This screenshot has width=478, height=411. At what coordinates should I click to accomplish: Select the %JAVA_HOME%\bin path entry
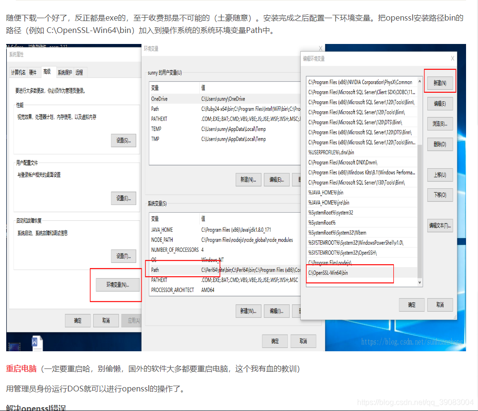pos(335,192)
